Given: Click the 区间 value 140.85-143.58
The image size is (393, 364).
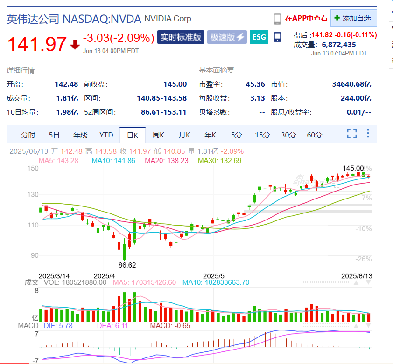Looking at the screenshot, I should point(162,98).
